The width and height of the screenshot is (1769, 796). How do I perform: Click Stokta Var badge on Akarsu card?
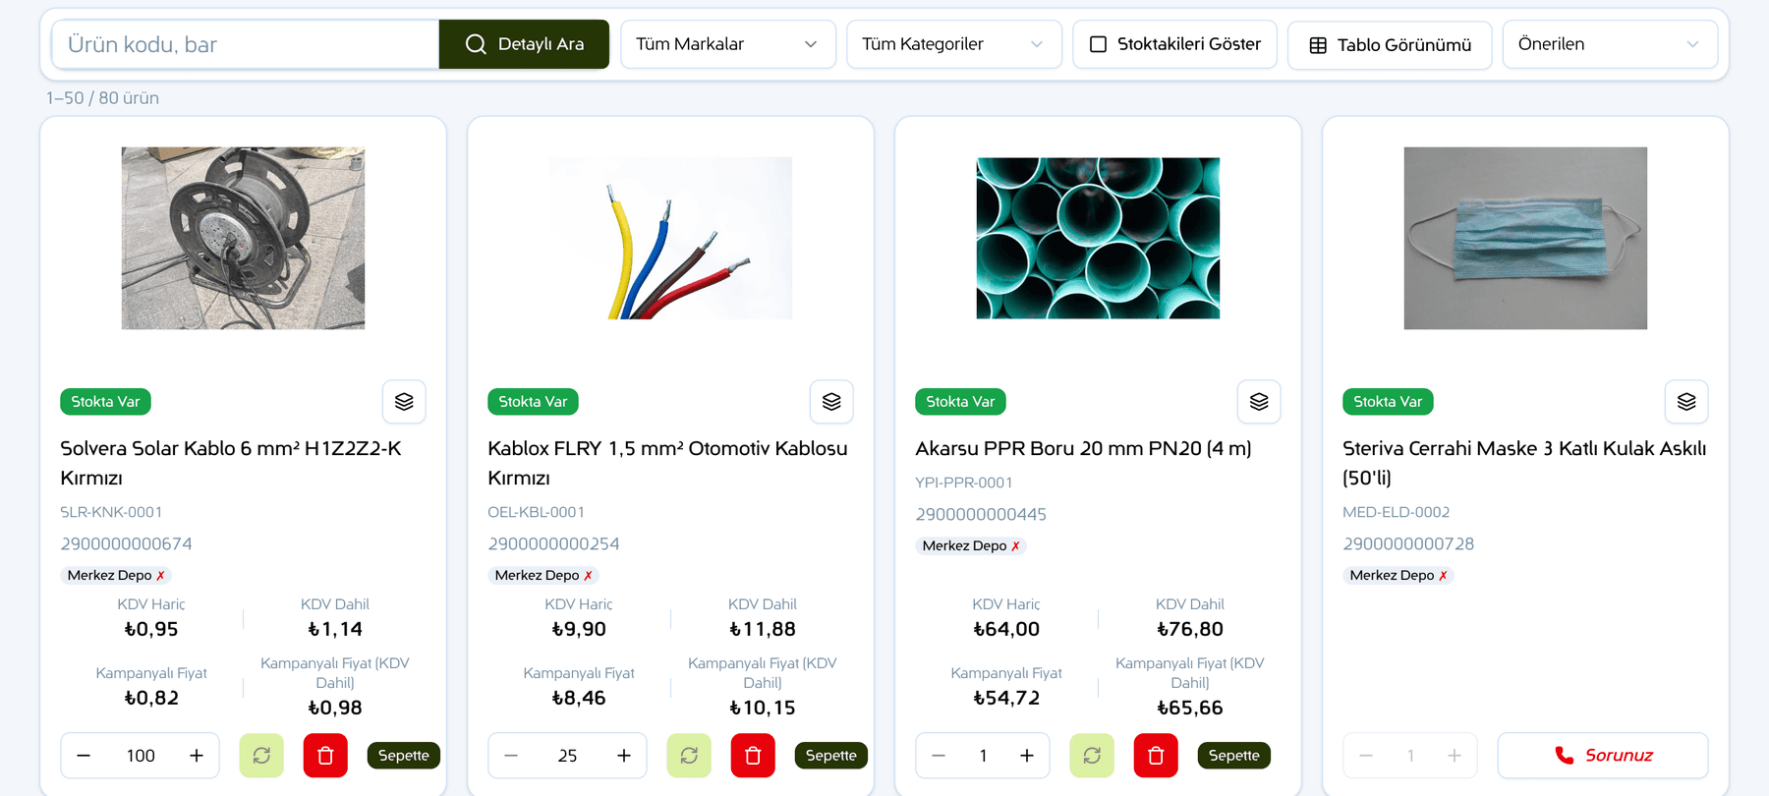960,402
